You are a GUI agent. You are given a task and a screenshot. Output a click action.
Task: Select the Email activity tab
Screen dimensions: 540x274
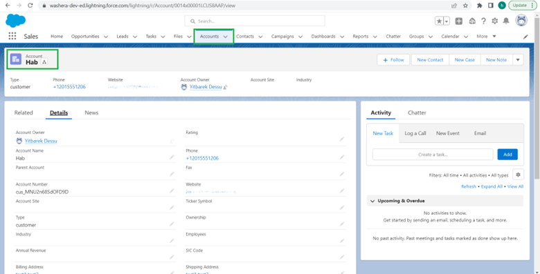click(x=480, y=133)
